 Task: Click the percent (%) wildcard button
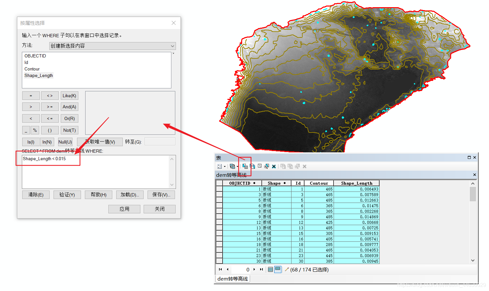point(35,130)
